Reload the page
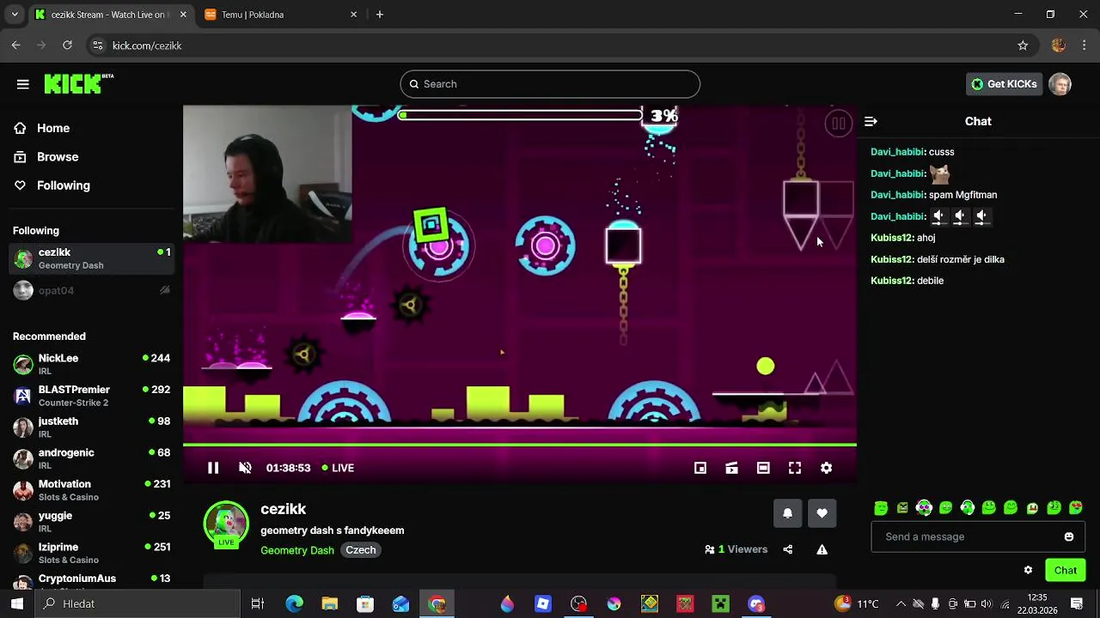1100x618 pixels. coord(67,45)
